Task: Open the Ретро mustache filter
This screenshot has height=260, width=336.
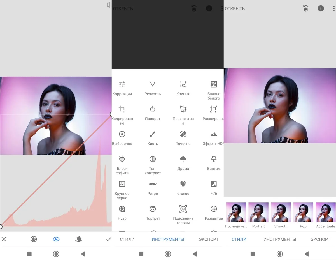Action: tap(153, 188)
